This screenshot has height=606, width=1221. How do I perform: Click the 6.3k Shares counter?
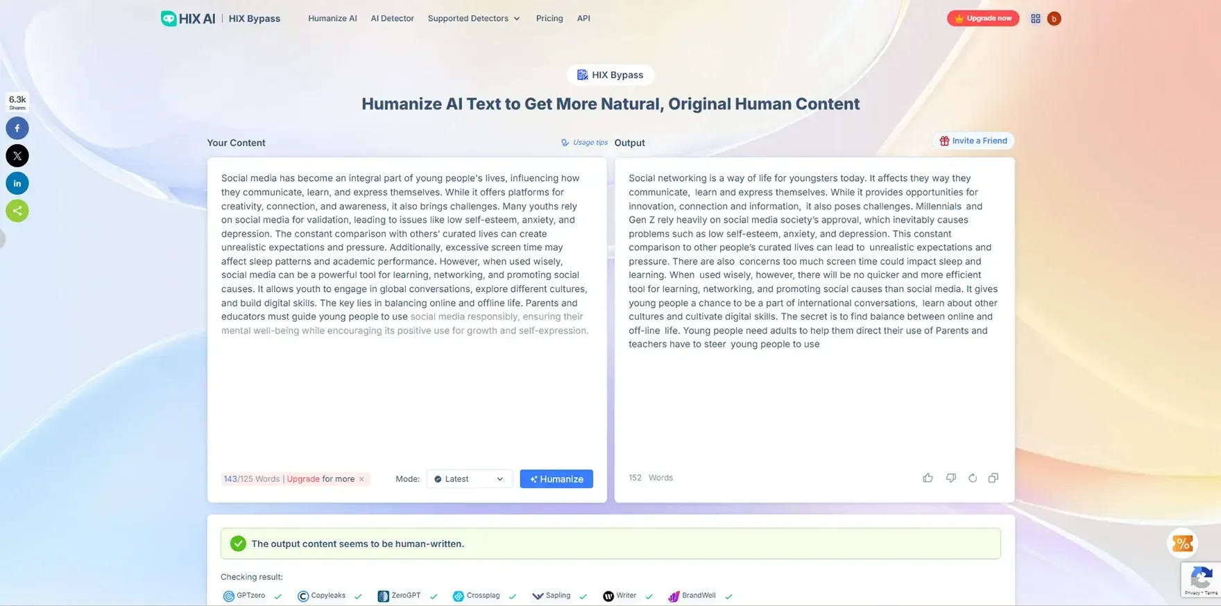17,102
